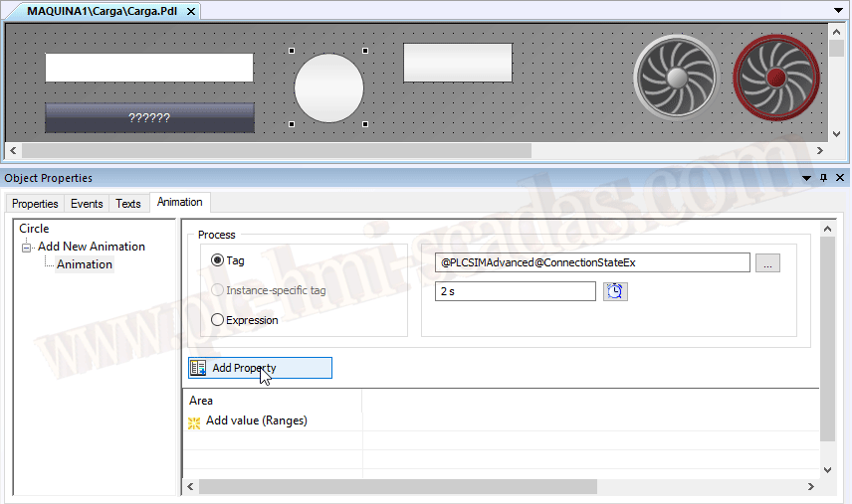
Task: Select the circle object on the canvas
Action: click(x=328, y=88)
